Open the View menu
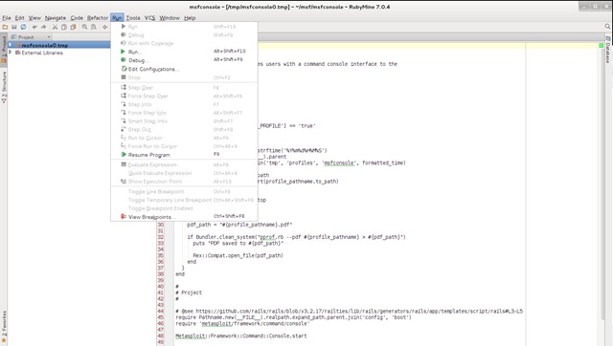This screenshot has height=346, width=613. [x=34, y=18]
